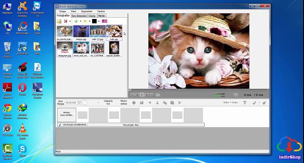Screen dimensions: 304x163
Task: Click the single checkmark icon
Action: pyautogui.click(x=254, y=103)
